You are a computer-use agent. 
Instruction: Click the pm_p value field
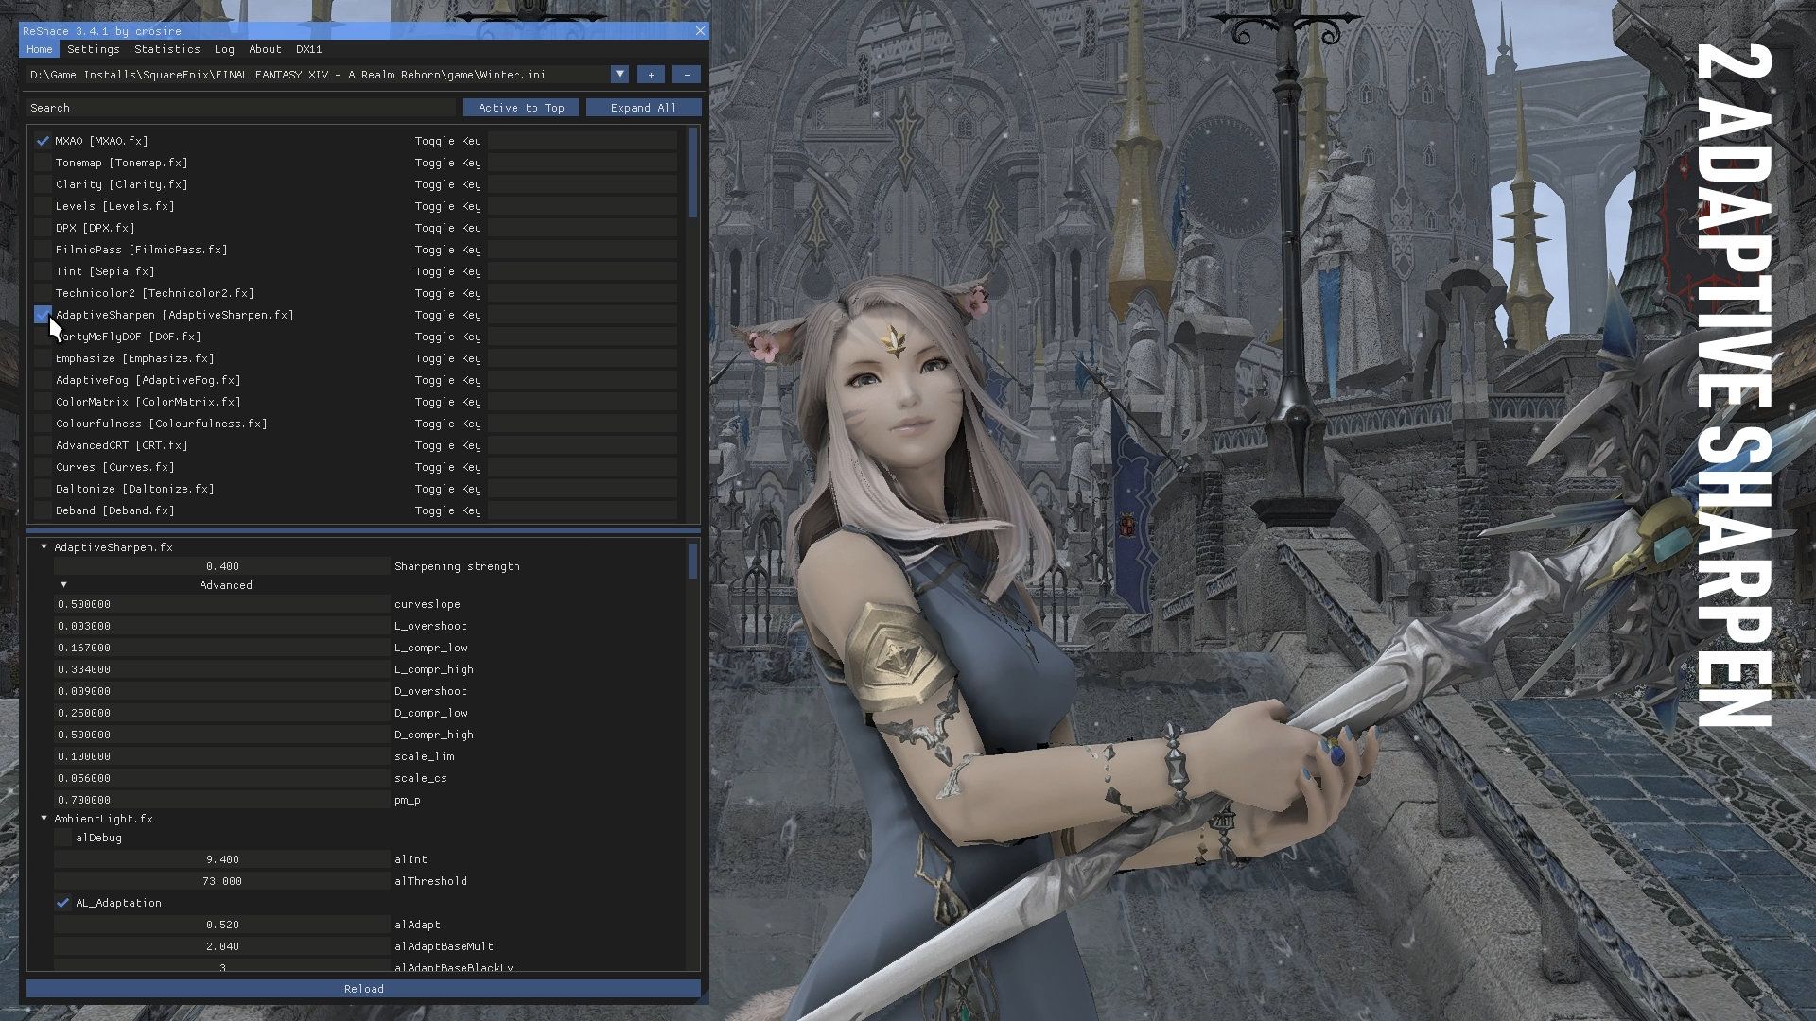pyautogui.click(x=222, y=800)
